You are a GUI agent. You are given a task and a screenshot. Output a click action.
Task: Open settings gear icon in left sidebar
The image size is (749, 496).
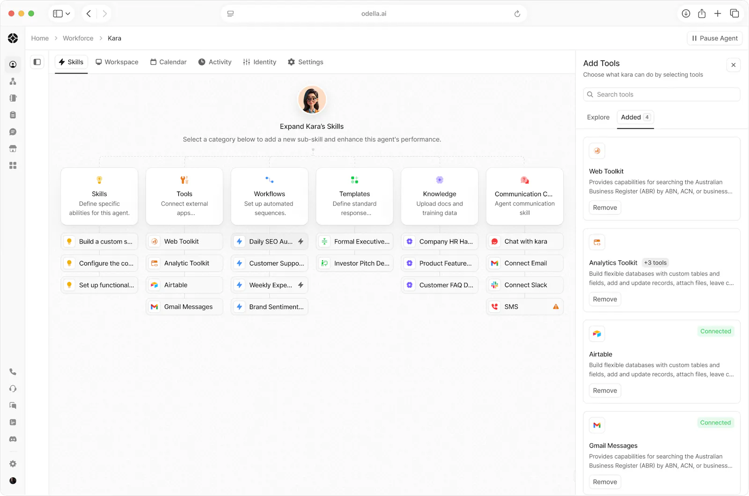point(13,464)
